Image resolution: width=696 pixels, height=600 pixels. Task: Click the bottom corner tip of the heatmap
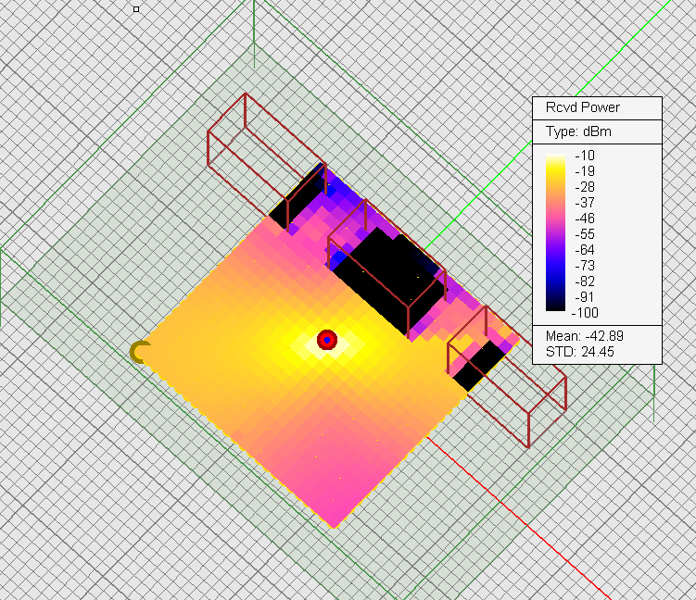click(x=335, y=526)
